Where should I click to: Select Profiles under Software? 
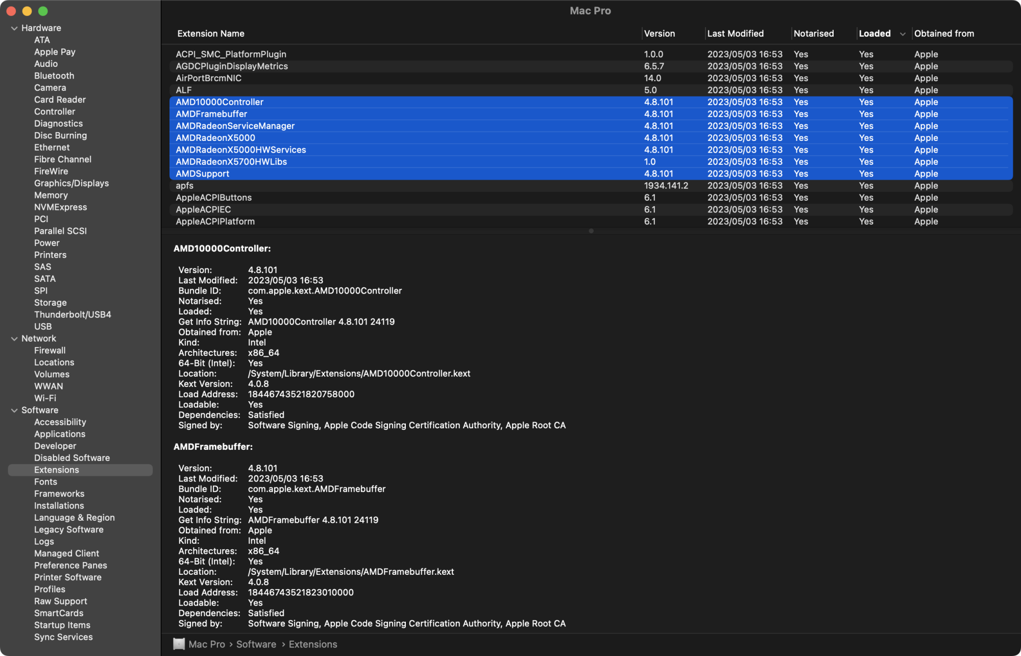coord(50,590)
